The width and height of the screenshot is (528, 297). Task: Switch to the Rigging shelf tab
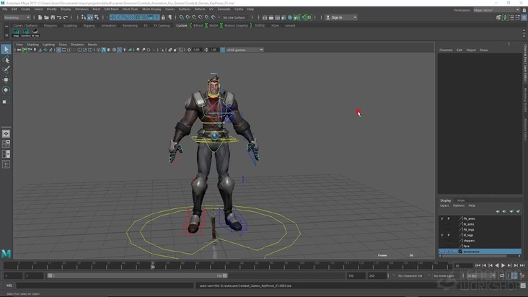pyautogui.click(x=89, y=25)
